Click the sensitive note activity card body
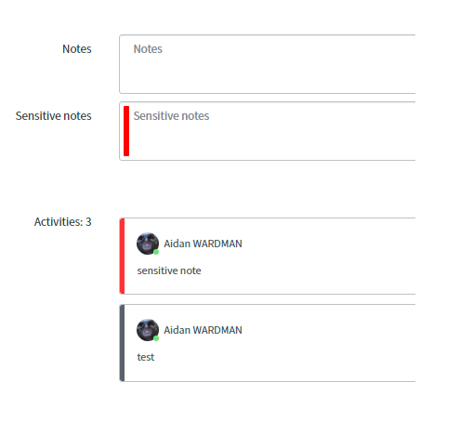Screen dimensions: 473x422 (x=269, y=256)
